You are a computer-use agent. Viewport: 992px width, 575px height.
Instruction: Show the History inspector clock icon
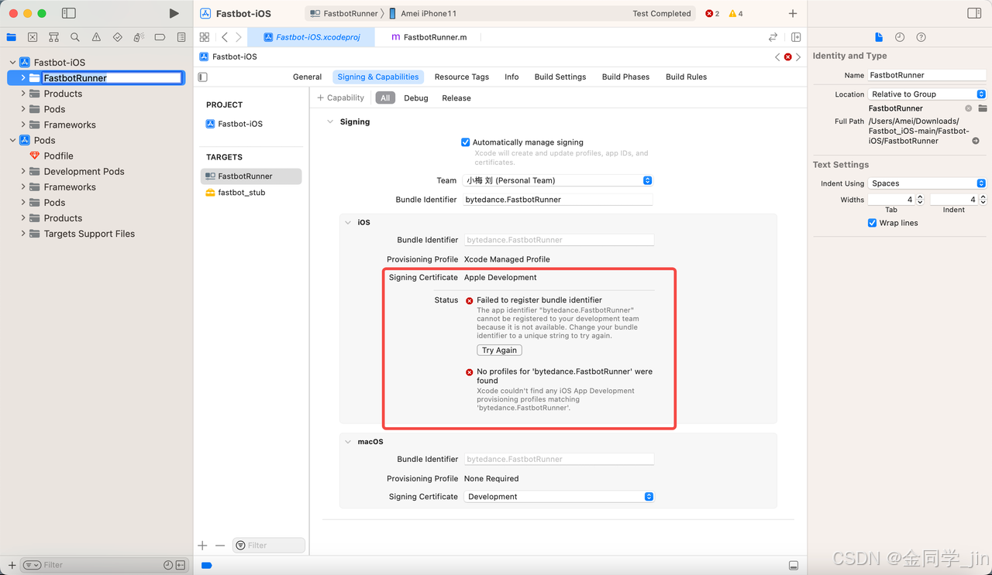coord(900,37)
